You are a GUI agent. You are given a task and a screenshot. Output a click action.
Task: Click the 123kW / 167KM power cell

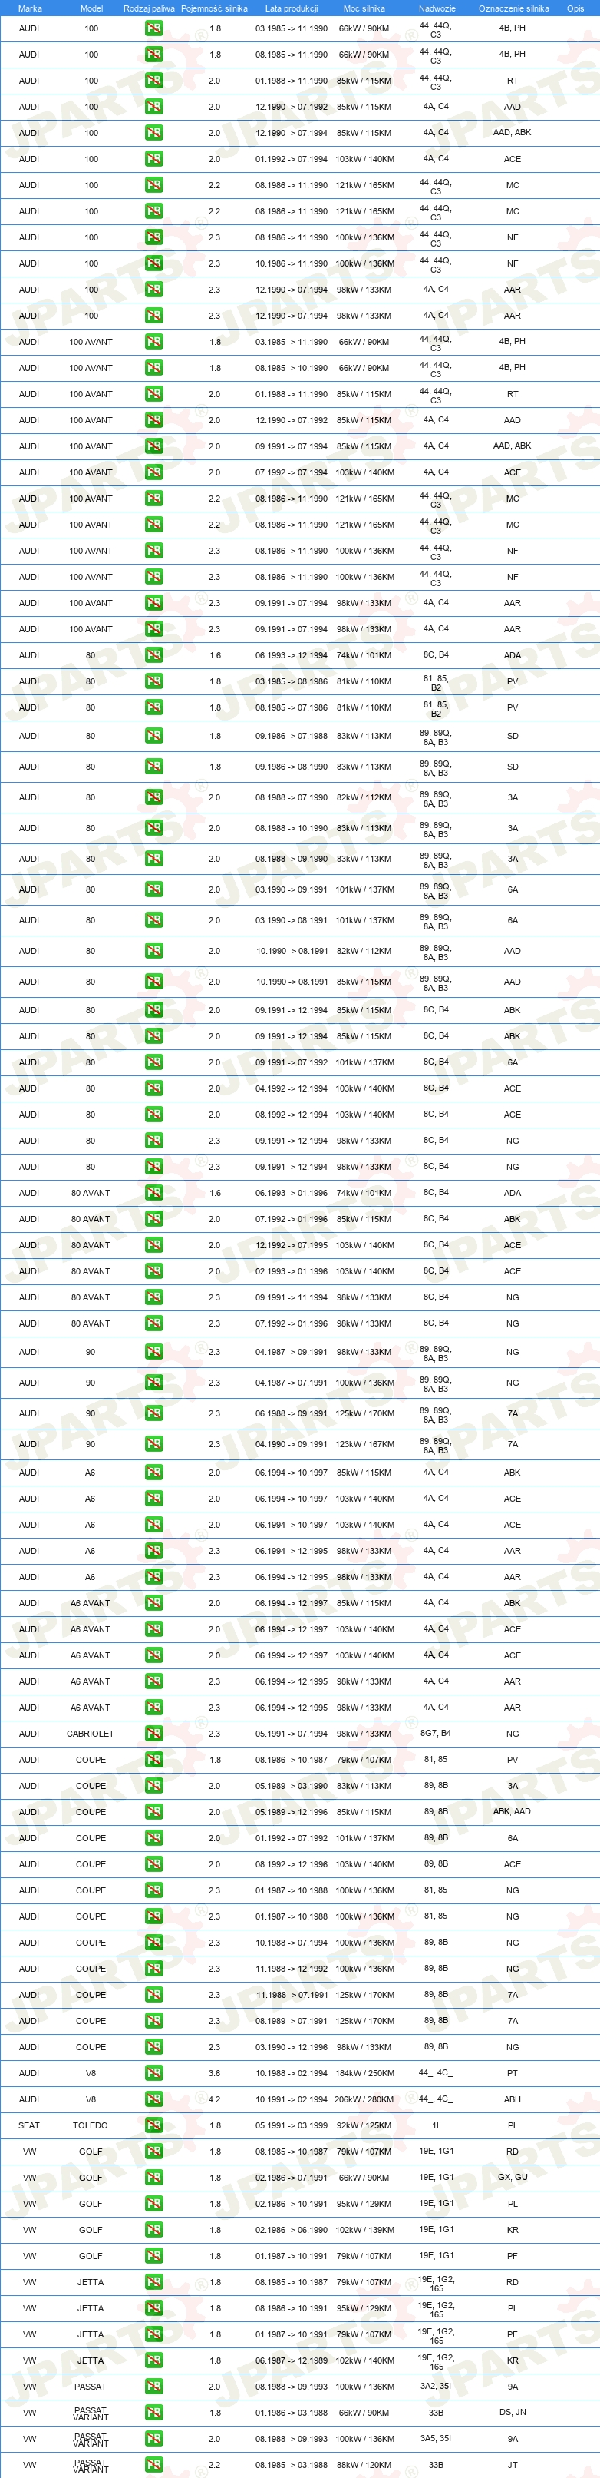(x=364, y=1444)
